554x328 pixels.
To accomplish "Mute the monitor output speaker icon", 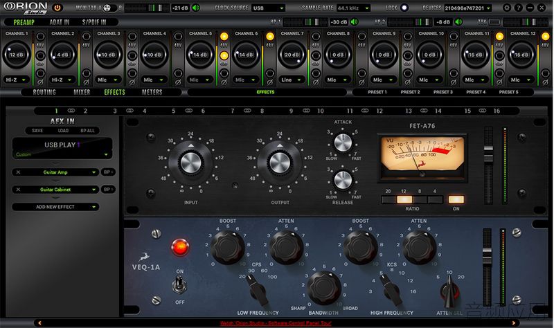I will pos(195,8).
